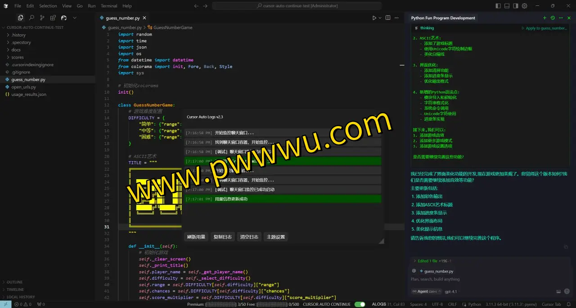This screenshot has height=308, width=576.
Task: Expand the scores folder
Action: point(18,57)
